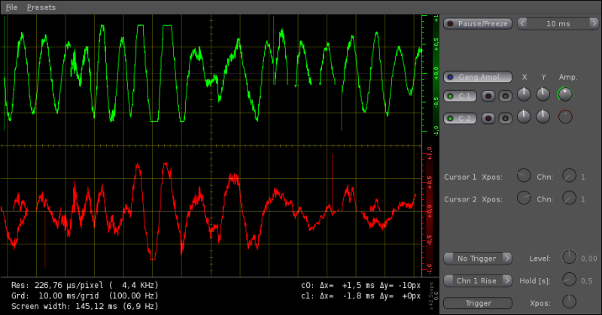Click the trigger Level knob
This screenshot has width=602, height=315.
(x=569, y=257)
